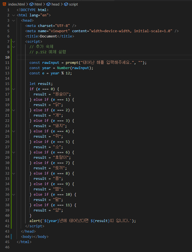The height and width of the screenshot is (252, 192).
Task: Click the lang="en" attribute
Action: pos(39,15)
